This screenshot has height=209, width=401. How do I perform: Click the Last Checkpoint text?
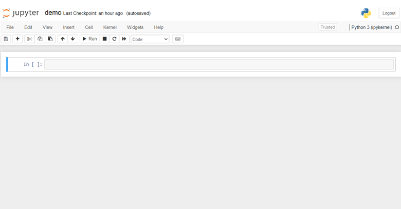93,13
